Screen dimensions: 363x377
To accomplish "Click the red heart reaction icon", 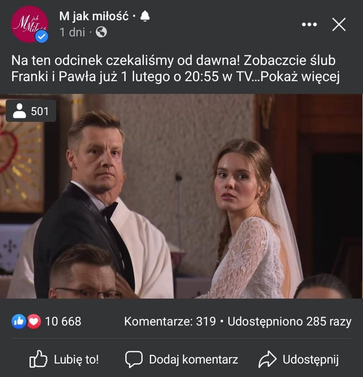I will tap(34, 321).
